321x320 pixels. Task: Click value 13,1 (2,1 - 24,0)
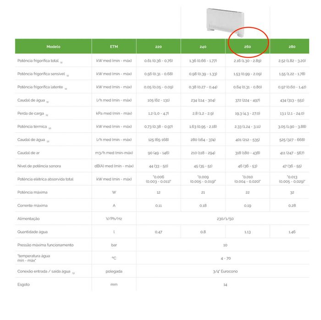292,114
